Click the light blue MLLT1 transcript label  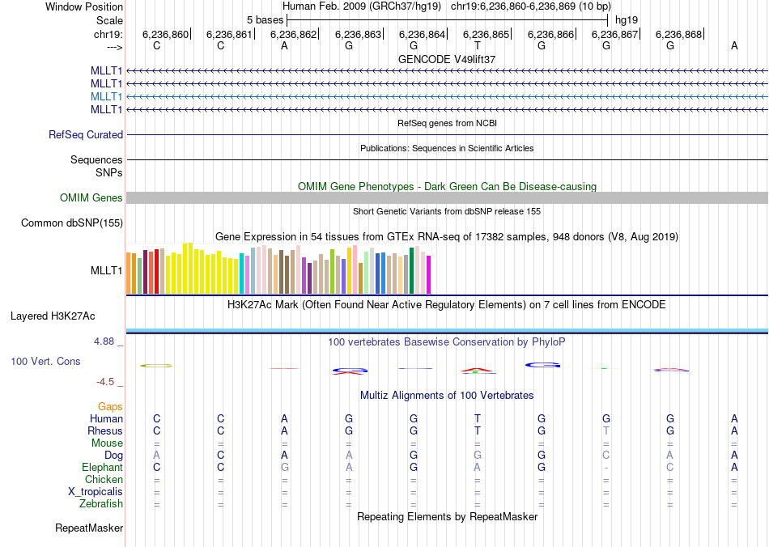pos(106,96)
